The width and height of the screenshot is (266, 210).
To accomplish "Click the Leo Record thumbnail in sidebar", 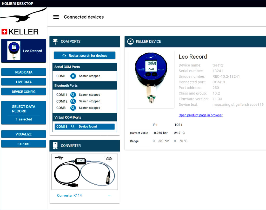I will pos(14,50).
